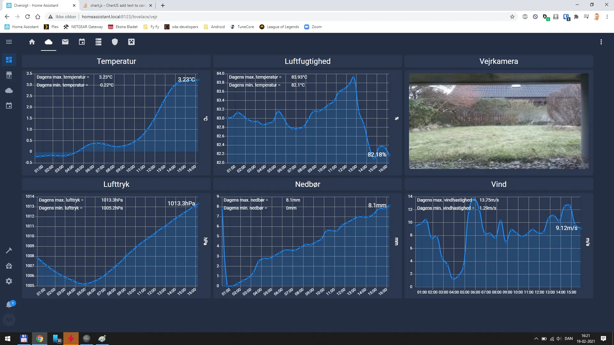Click the HACS store icon in sidebar
Image resolution: width=614 pixels, height=345 pixels.
pos(9,75)
